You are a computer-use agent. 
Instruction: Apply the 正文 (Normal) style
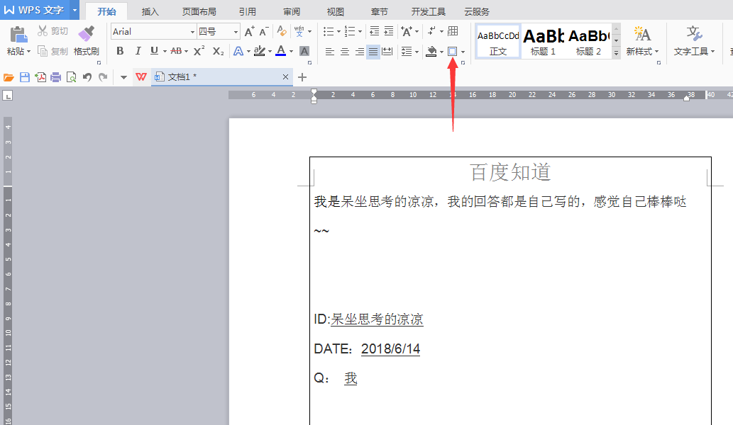498,41
